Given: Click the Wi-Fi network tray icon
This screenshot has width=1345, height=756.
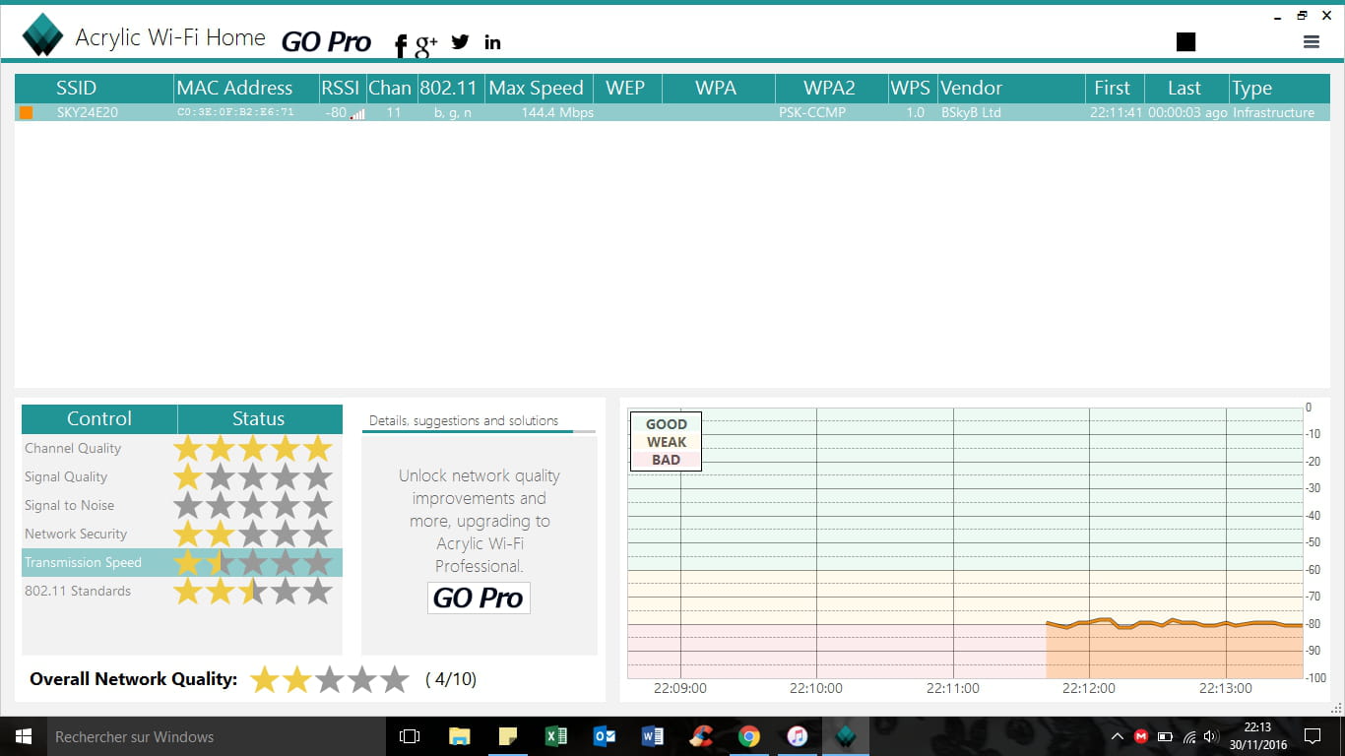Looking at the screenshot, I should pos(1189,736).
